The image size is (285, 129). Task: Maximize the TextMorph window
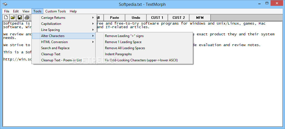tap(267, 3)
